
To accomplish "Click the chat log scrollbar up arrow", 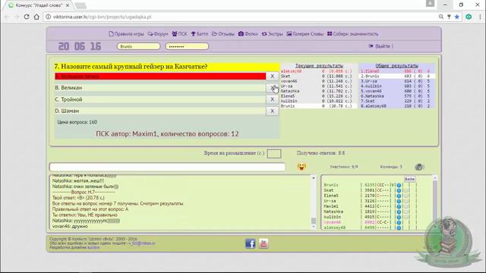I will [x=314, y=178].
